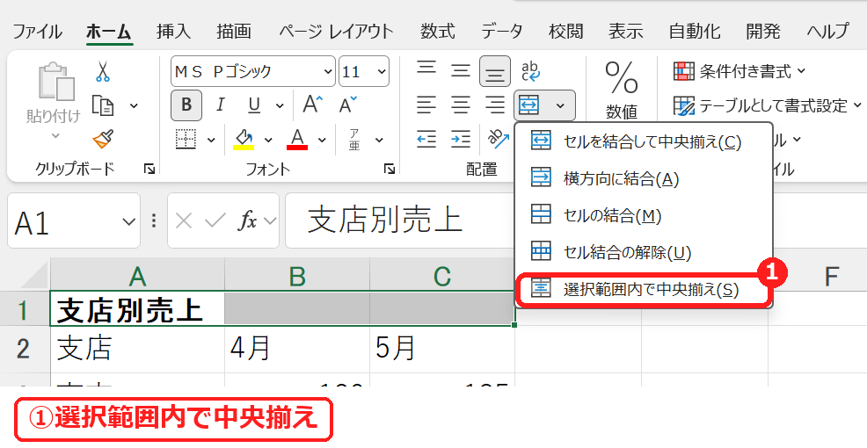Click the Insert Function fx icon
This screenshot has width=867, height=448.
(x=247, y=221)
